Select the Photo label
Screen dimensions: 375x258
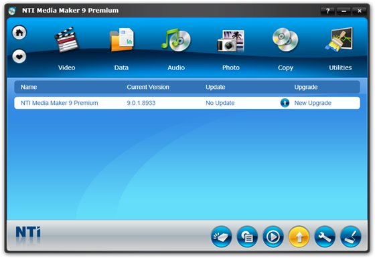coord(231,68)
